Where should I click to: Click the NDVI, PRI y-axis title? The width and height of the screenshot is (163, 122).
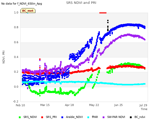click(4, 57)
